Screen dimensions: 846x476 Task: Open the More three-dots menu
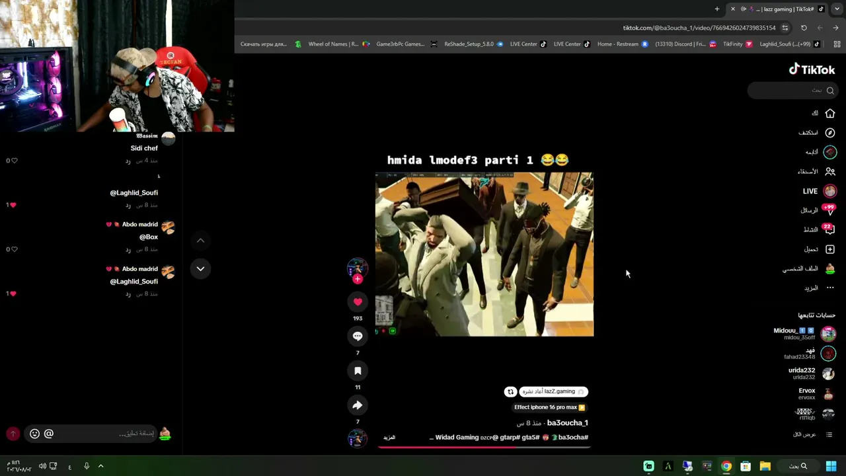pyautogui.click(x=830, y=288)
